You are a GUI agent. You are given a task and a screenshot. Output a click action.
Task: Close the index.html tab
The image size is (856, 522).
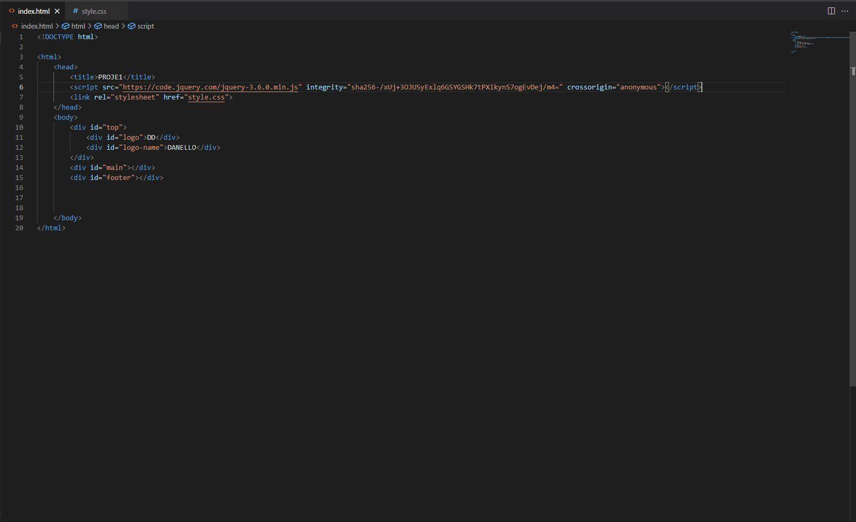57,11
